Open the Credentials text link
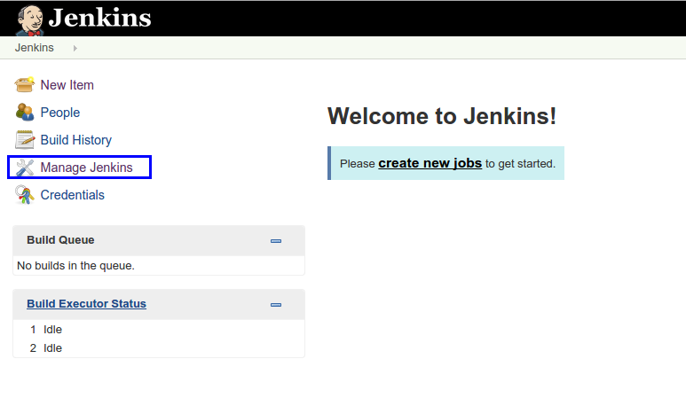The image size is (686, 398). point(72,195)
